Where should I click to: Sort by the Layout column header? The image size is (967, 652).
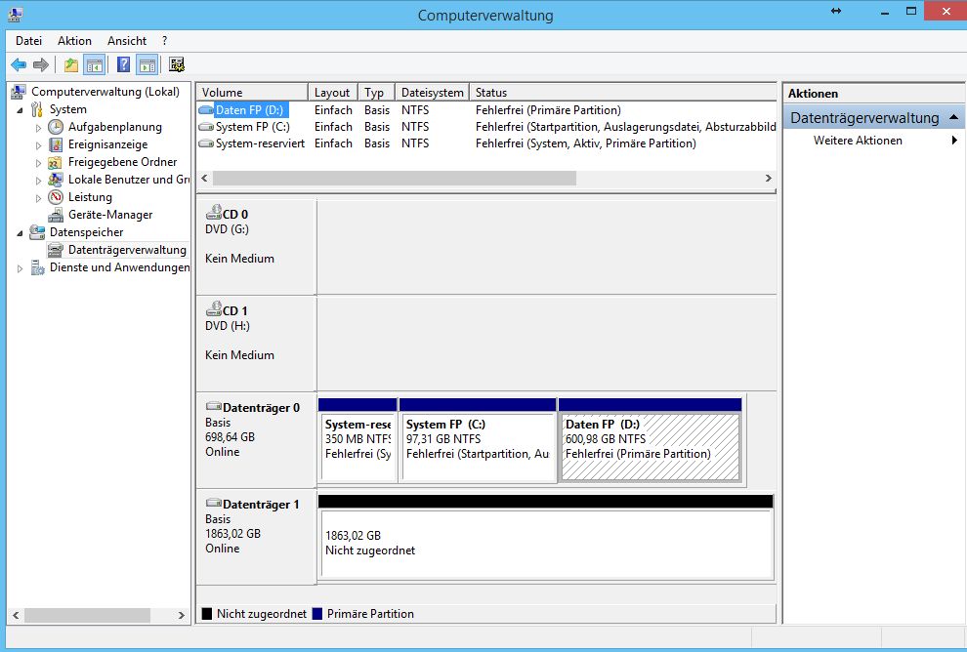332,93
